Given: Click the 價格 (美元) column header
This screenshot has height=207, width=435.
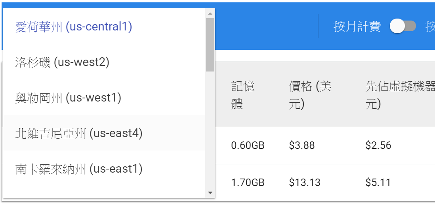Looking at the screenshot, I should 310,95.
